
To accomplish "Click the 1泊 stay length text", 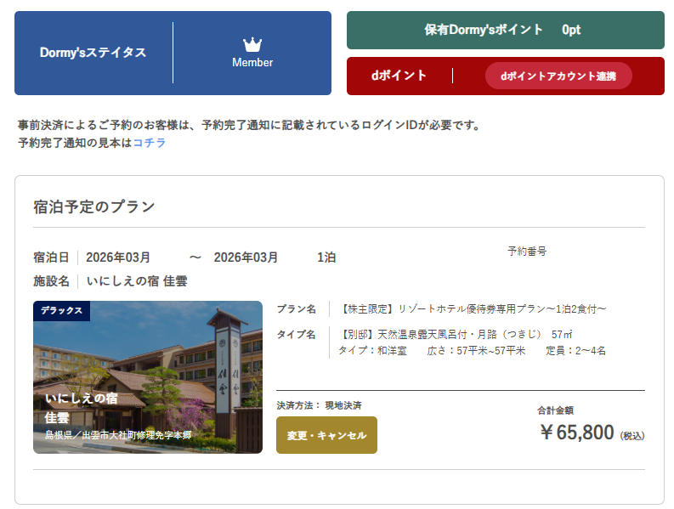I will coord(326,257).
